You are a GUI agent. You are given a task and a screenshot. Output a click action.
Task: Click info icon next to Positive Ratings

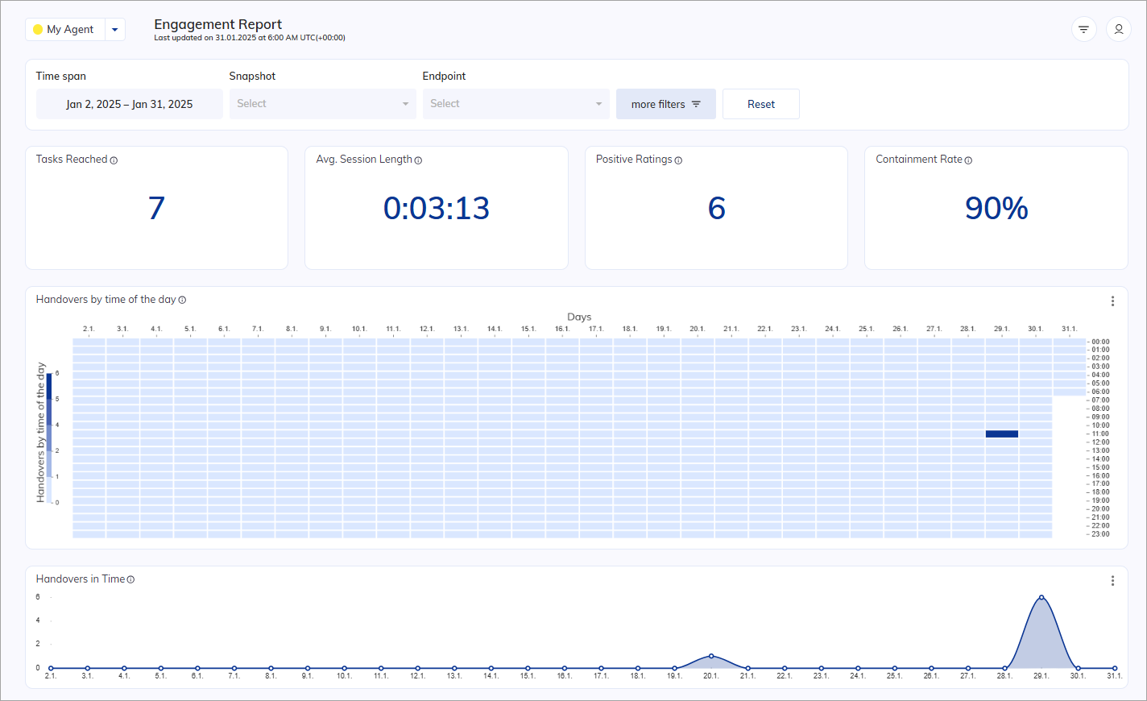pos(678,160)
